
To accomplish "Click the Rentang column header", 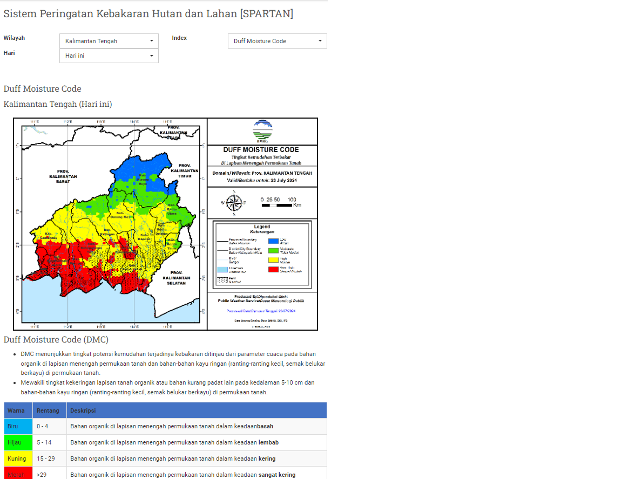I will click(50, 410).
